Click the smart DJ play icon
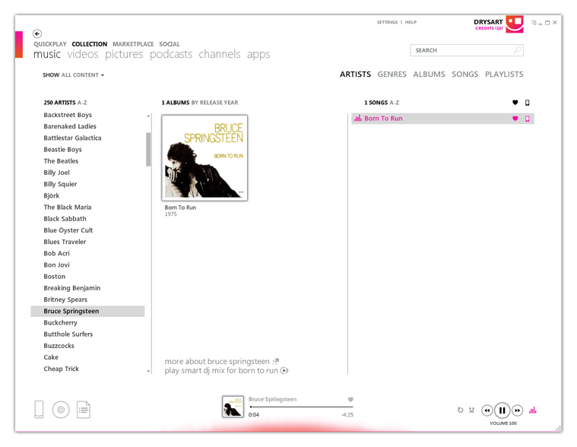 click(284, 370)
